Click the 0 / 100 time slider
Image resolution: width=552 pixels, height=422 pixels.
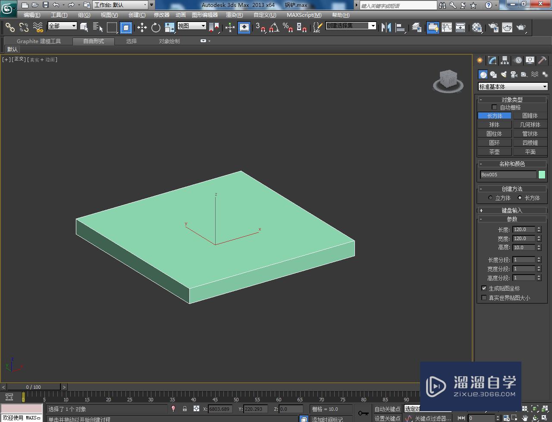click(x=33, y=387)
